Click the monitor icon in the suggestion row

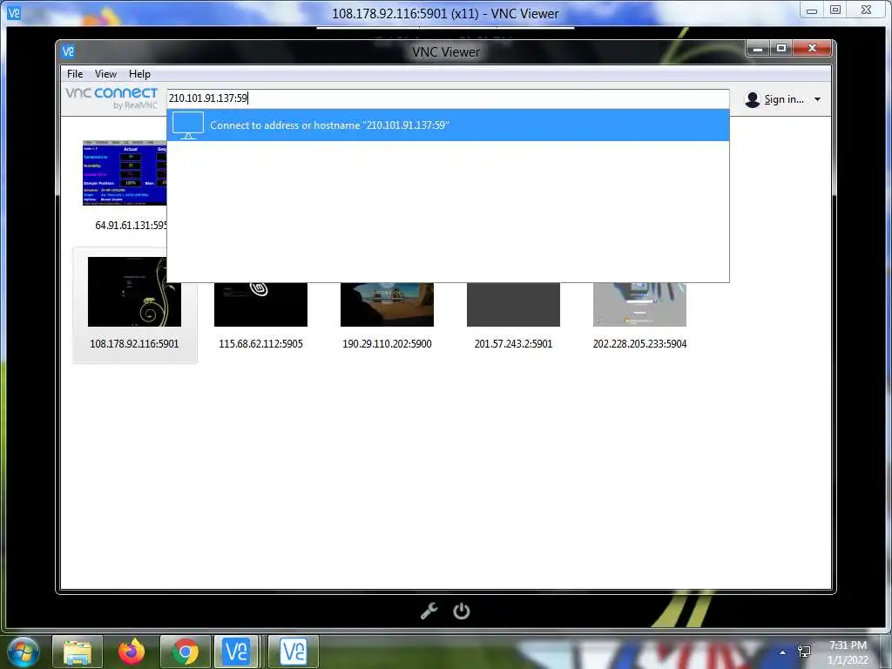click(188, 125)
